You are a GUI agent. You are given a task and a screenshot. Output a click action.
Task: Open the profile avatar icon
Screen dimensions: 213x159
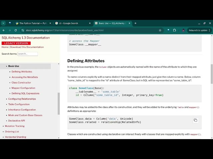pyautogui.click(x=183, y=30)
